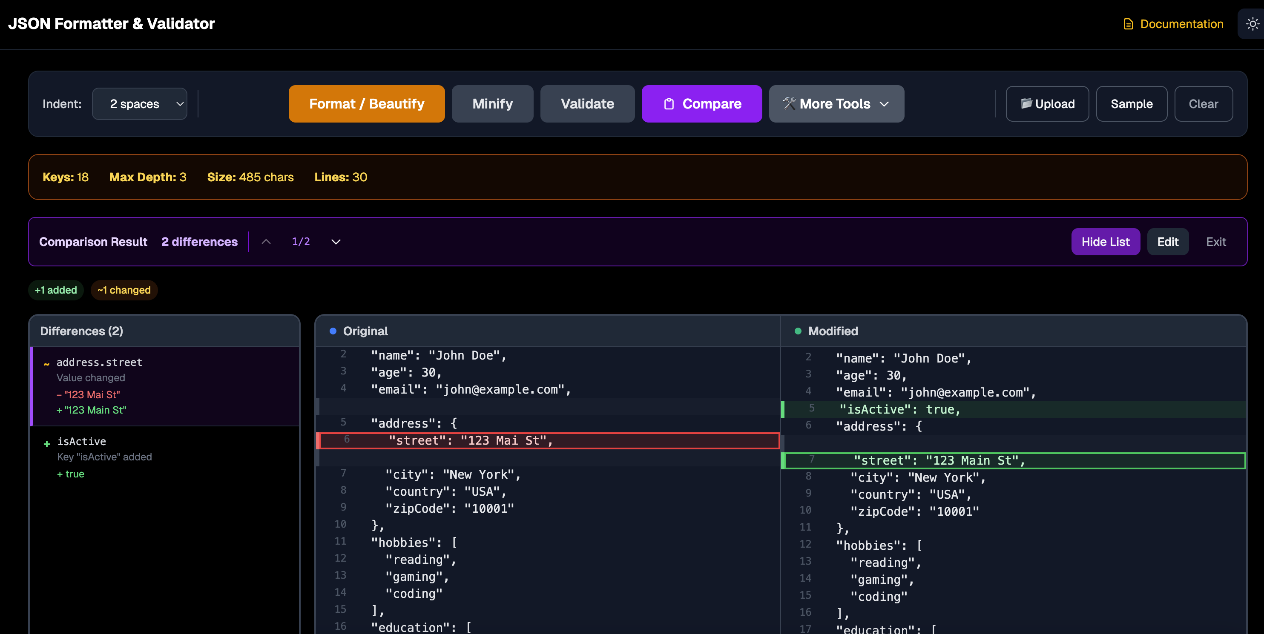Jump to previous difference using up chevron

pyautogui.click(x=266, y=241)
